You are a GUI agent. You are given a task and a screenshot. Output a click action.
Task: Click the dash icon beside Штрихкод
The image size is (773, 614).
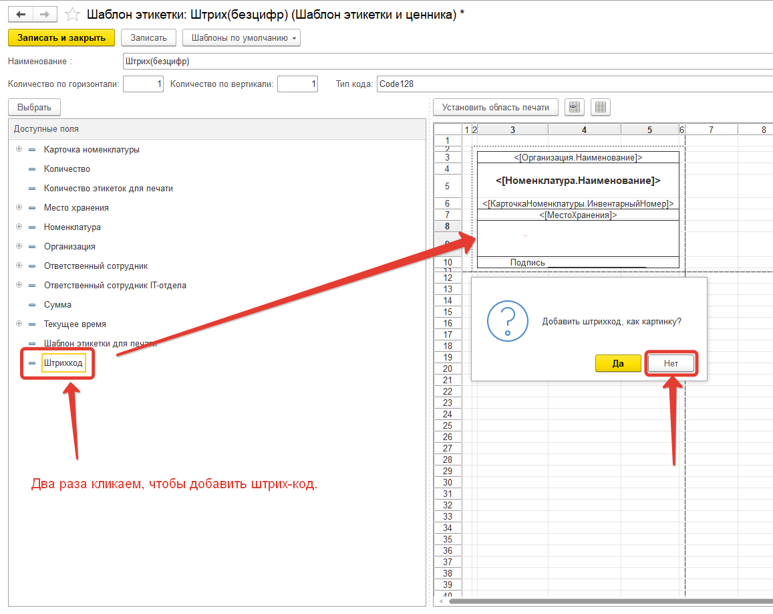[32, 363]
